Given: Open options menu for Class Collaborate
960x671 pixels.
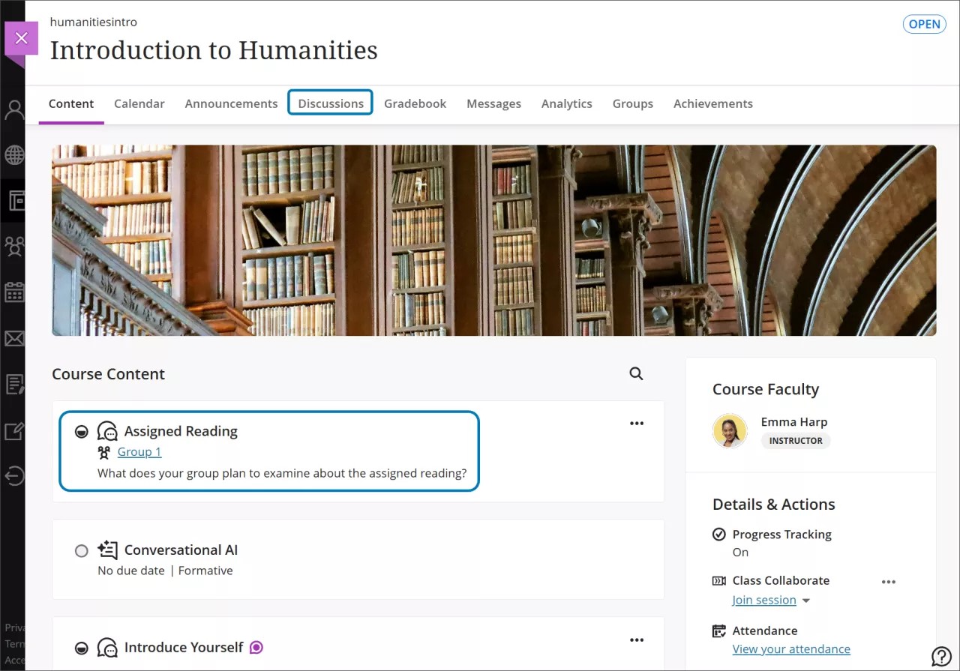Looking at the screenshot, I should tap(889, 581).
